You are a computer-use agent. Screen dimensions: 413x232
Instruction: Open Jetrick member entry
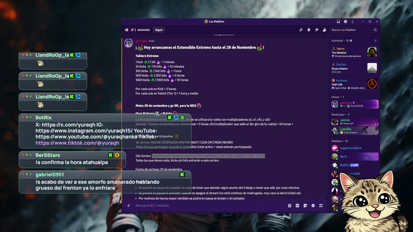(355, 121)
